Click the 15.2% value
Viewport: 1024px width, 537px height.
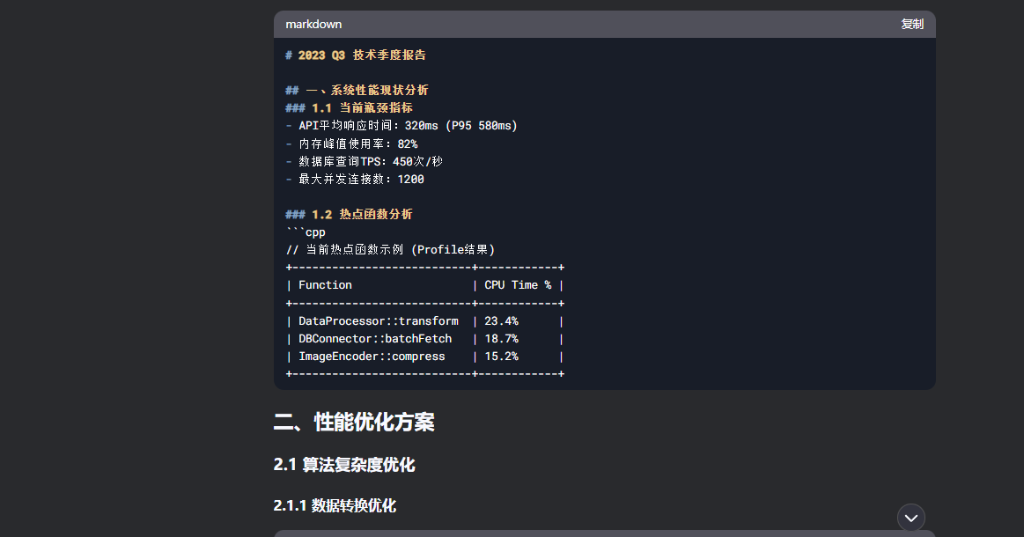502,356
